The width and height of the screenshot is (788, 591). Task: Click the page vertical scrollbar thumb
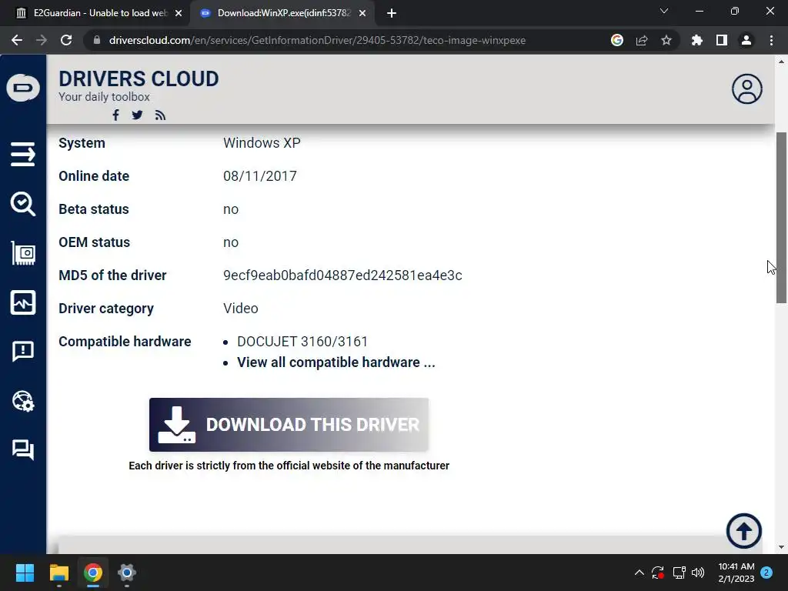click(781, 218)
